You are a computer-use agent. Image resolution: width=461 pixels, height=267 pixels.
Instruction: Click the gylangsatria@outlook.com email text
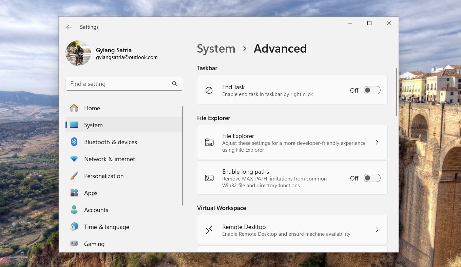(x=127, y=57)
